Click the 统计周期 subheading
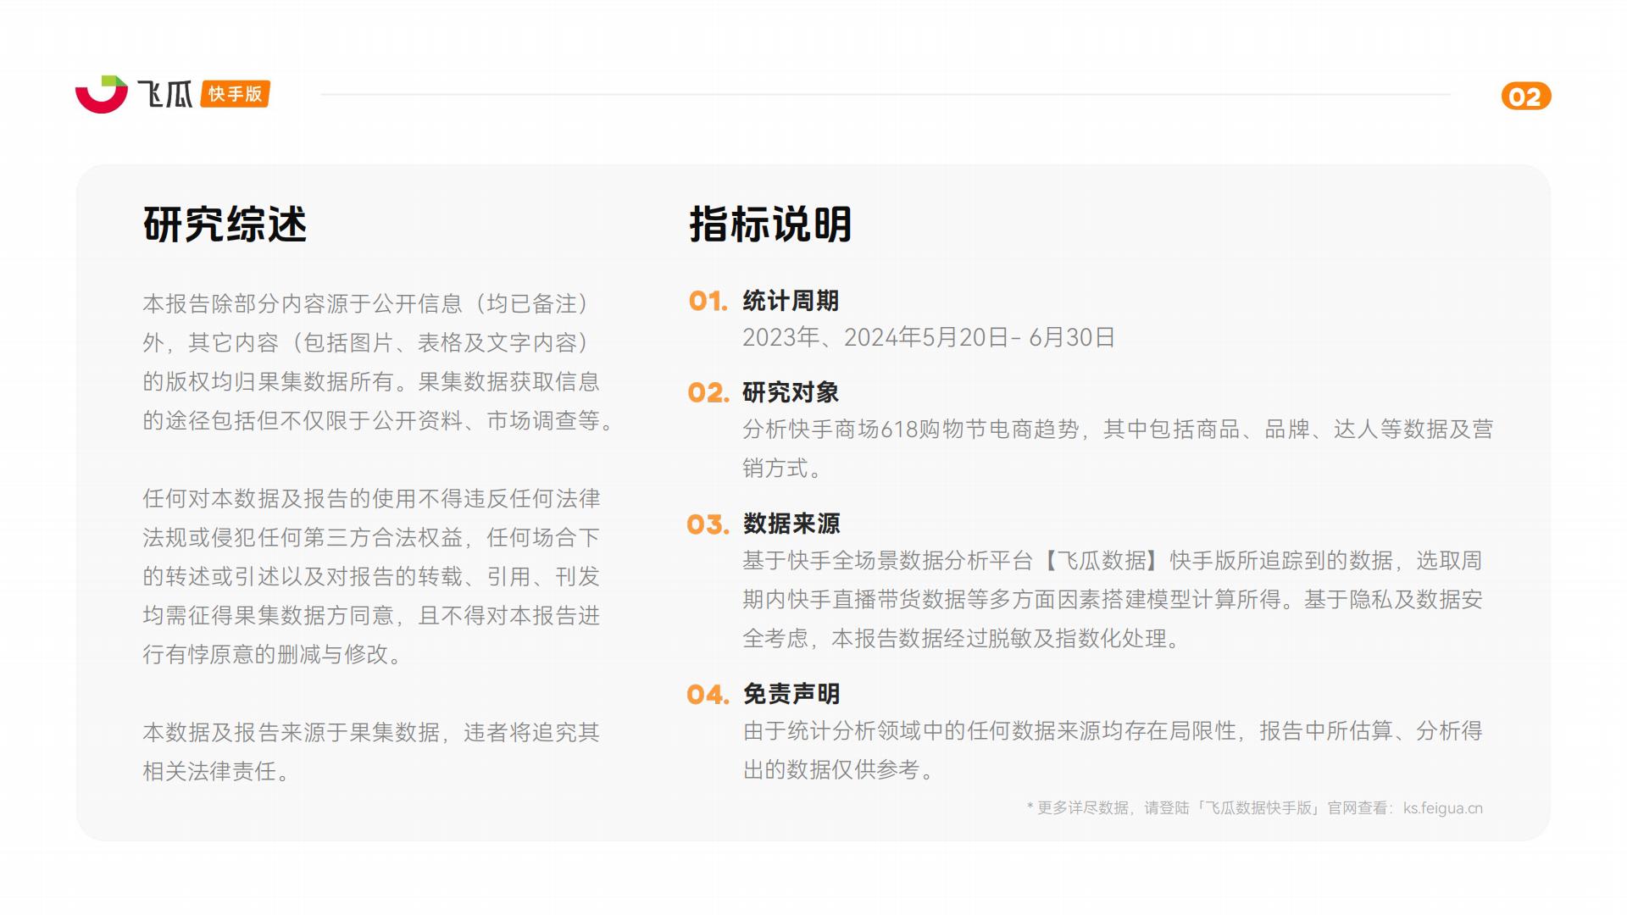This screenshot has height=915, width=1627. (791, 301)
